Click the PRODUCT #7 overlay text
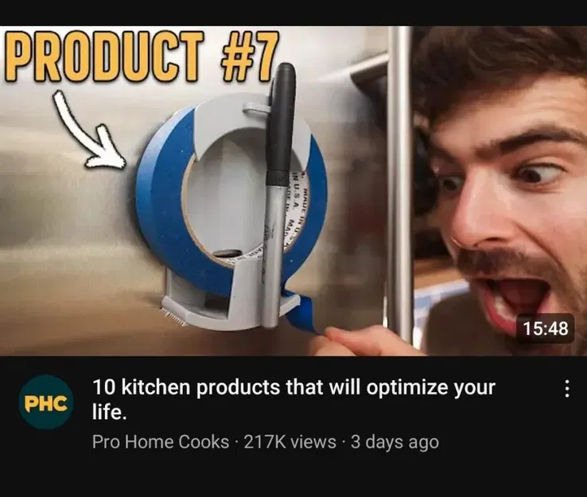This screenshot has height=497, width=587. [141, 56]
